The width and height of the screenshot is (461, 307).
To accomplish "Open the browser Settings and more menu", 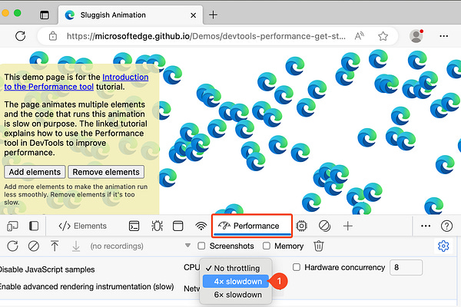I will [443, 36].
